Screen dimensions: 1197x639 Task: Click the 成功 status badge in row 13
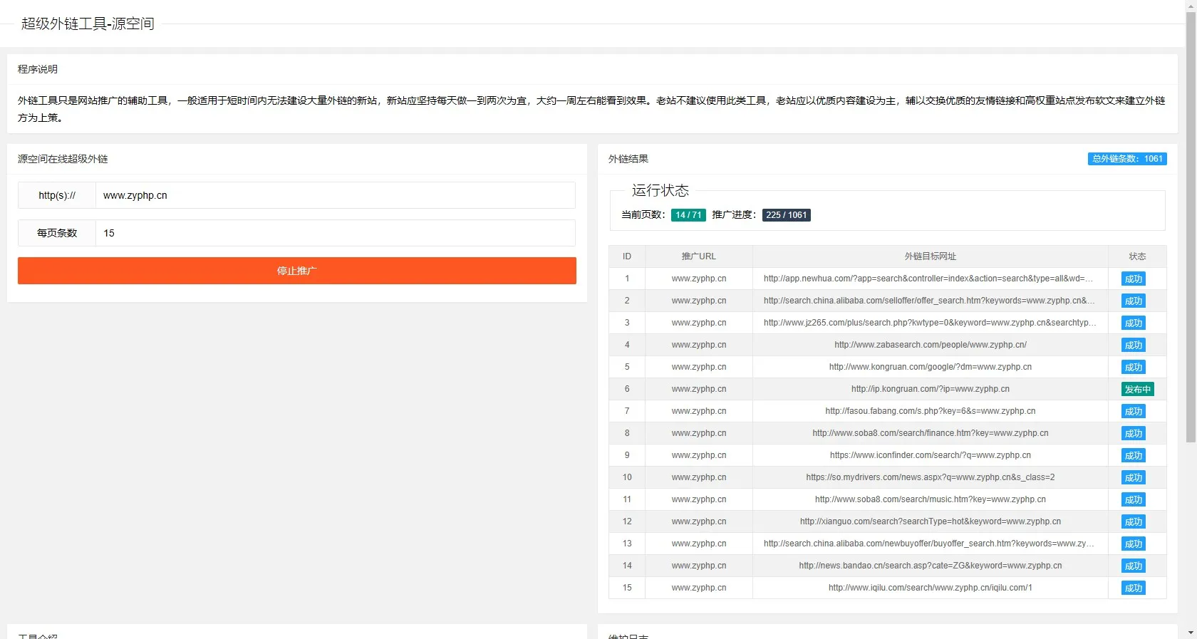1134,544
